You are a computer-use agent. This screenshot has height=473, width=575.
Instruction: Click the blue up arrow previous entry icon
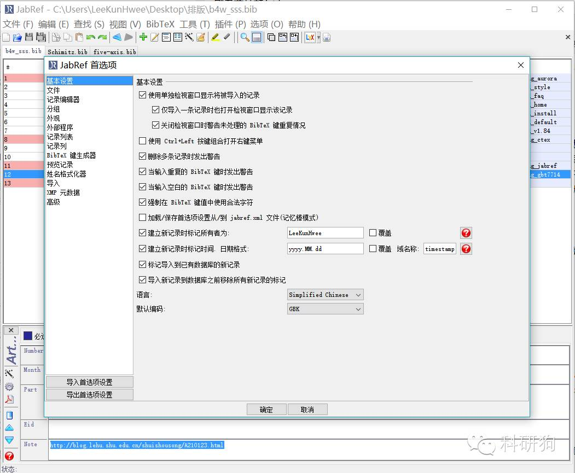[9, 428]
